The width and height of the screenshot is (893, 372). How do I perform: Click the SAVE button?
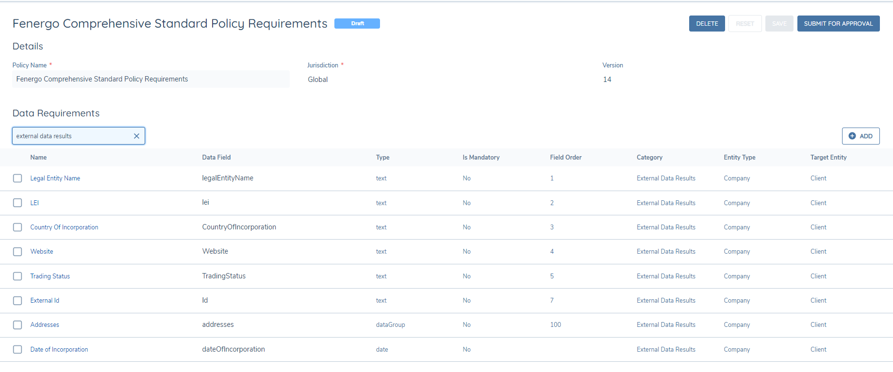pos(779,24)
